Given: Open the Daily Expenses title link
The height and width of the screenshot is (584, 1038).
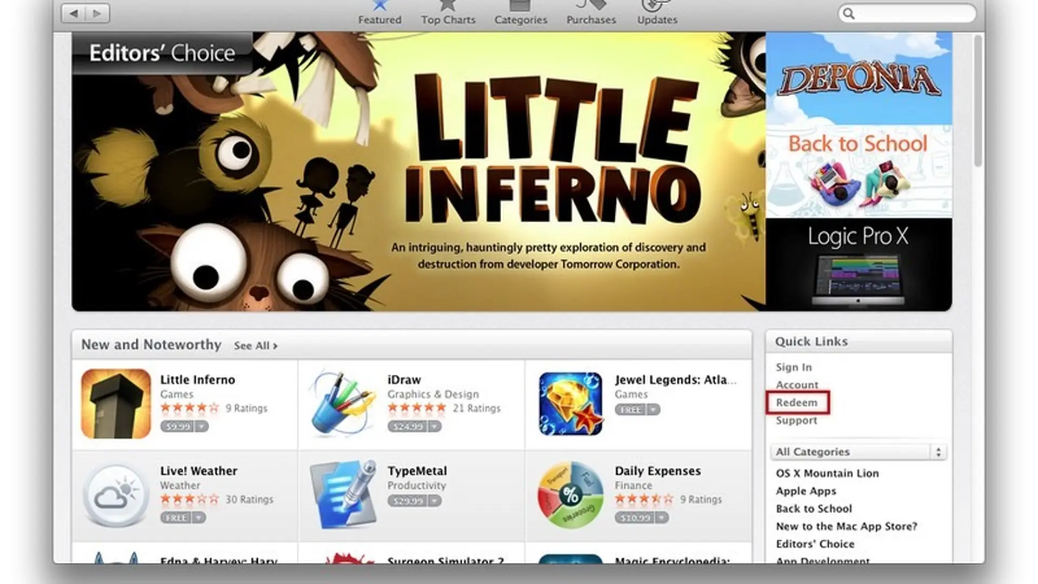Looking at the screenshot, I should coord(657,471).
